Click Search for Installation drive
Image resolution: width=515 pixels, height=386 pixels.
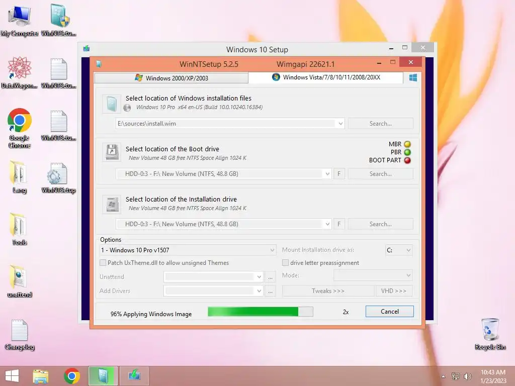coord(380,224)
